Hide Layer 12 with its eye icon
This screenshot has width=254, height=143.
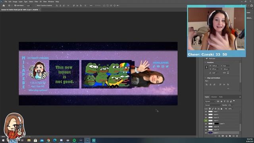pos(206,118)
